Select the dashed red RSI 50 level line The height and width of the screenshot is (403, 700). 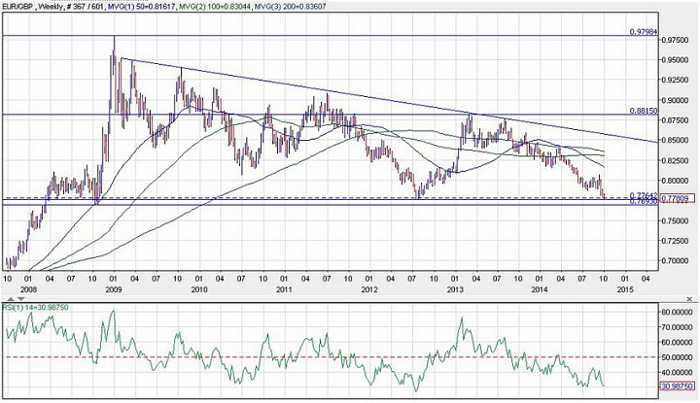pyautogui.click(x=331, y=356)
